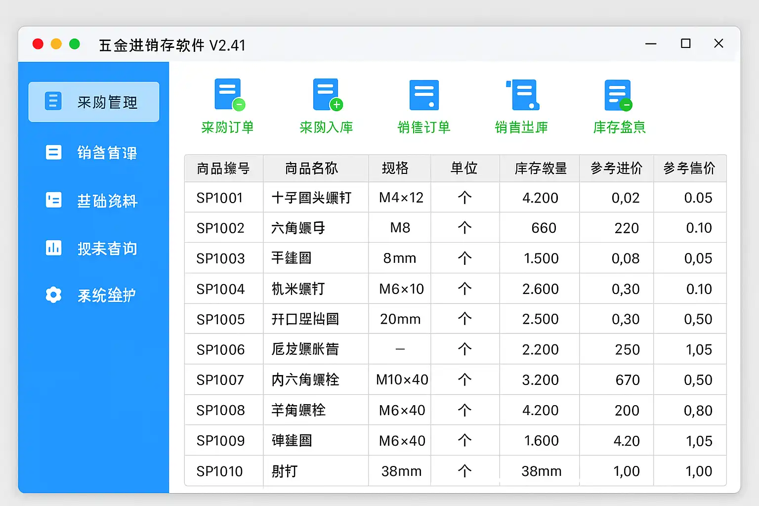The height and width of the screenshot is (506, 759).
Task: Click the 销售出库 toolbar icon
Action: pos(522,95)
